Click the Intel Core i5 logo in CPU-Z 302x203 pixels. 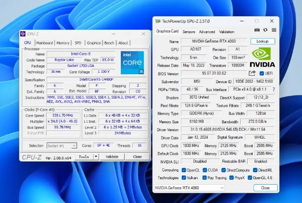click(132, 62)
